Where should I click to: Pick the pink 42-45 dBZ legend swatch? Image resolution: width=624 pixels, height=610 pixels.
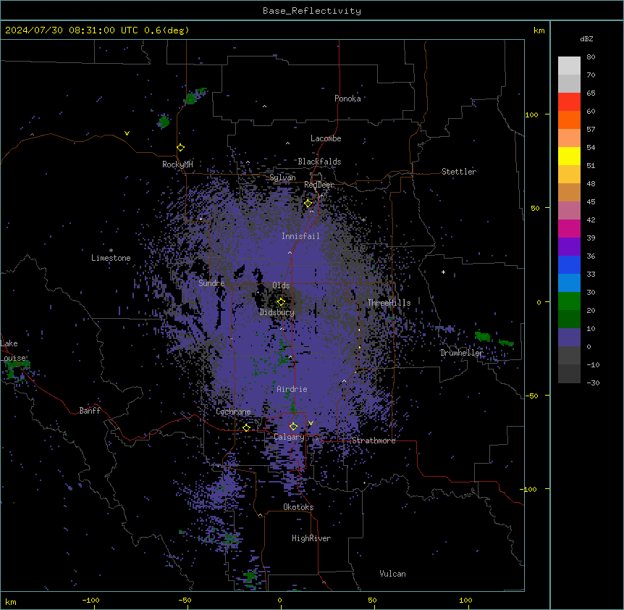click(x=569, y=211)
